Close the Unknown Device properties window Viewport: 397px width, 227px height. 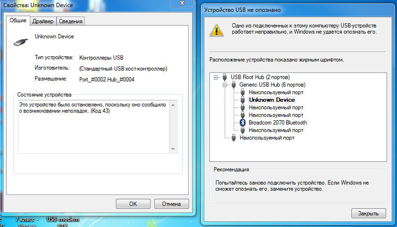[182, 3]
